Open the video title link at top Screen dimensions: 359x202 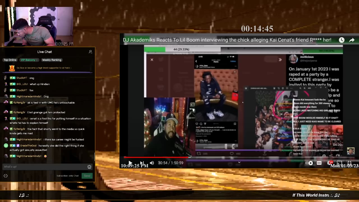pos(227,40)
